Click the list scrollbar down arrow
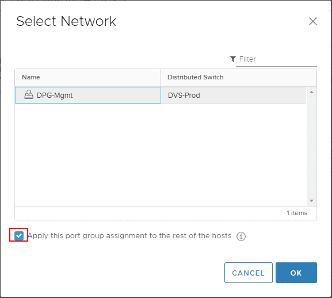Image resolution: width=332 pixels, height=298 pixels. (311, 201)
